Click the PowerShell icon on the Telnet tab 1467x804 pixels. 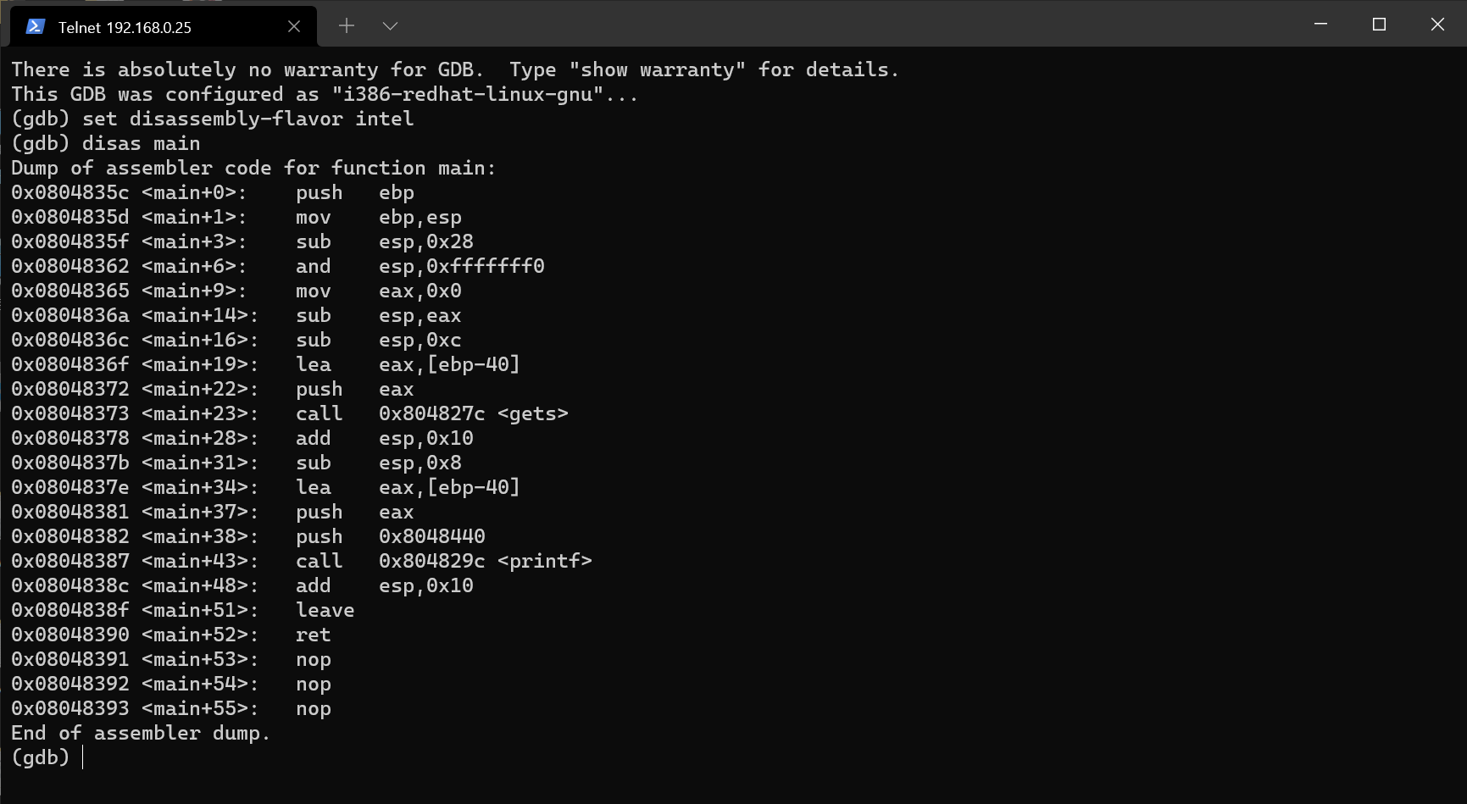36,26
